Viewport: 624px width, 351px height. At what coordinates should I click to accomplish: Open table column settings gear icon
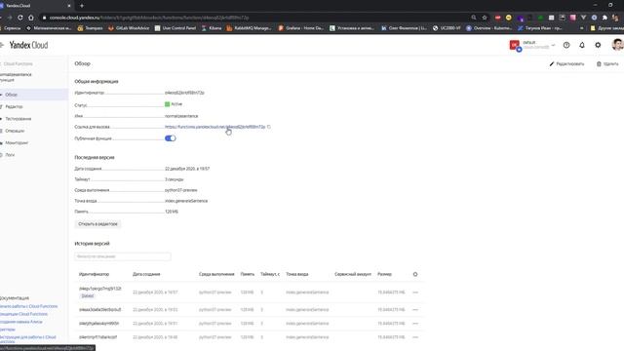(415, 274)
